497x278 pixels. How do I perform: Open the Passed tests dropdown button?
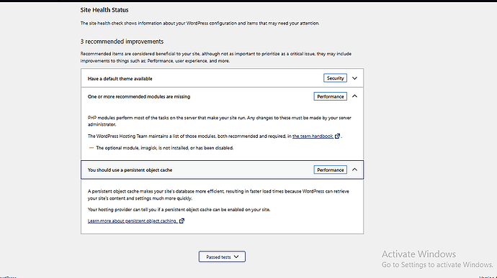click(x=222, y=256)
